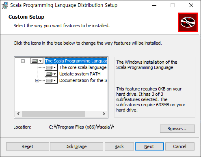Select 'Update system PATH' tree row
201x157 pixels.
pos(80,74)
